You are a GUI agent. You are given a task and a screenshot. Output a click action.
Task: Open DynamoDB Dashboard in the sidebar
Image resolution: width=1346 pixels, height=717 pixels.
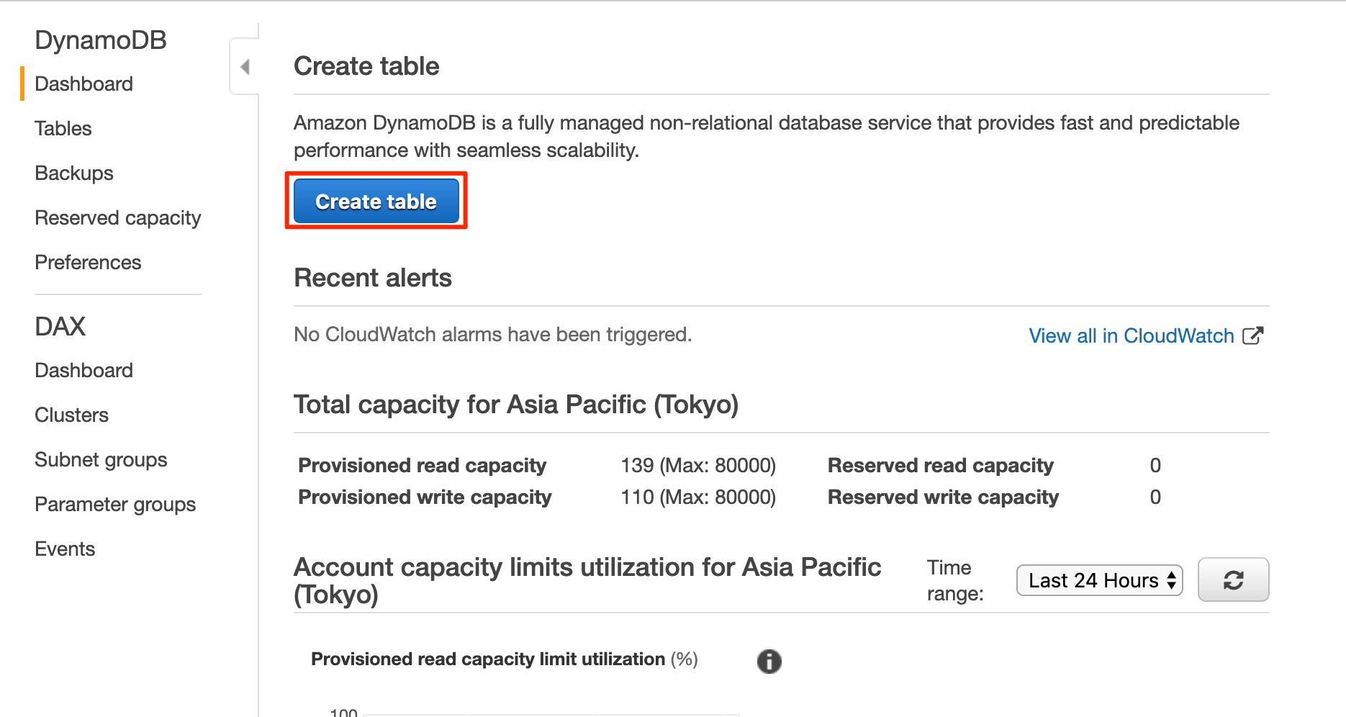83,84
